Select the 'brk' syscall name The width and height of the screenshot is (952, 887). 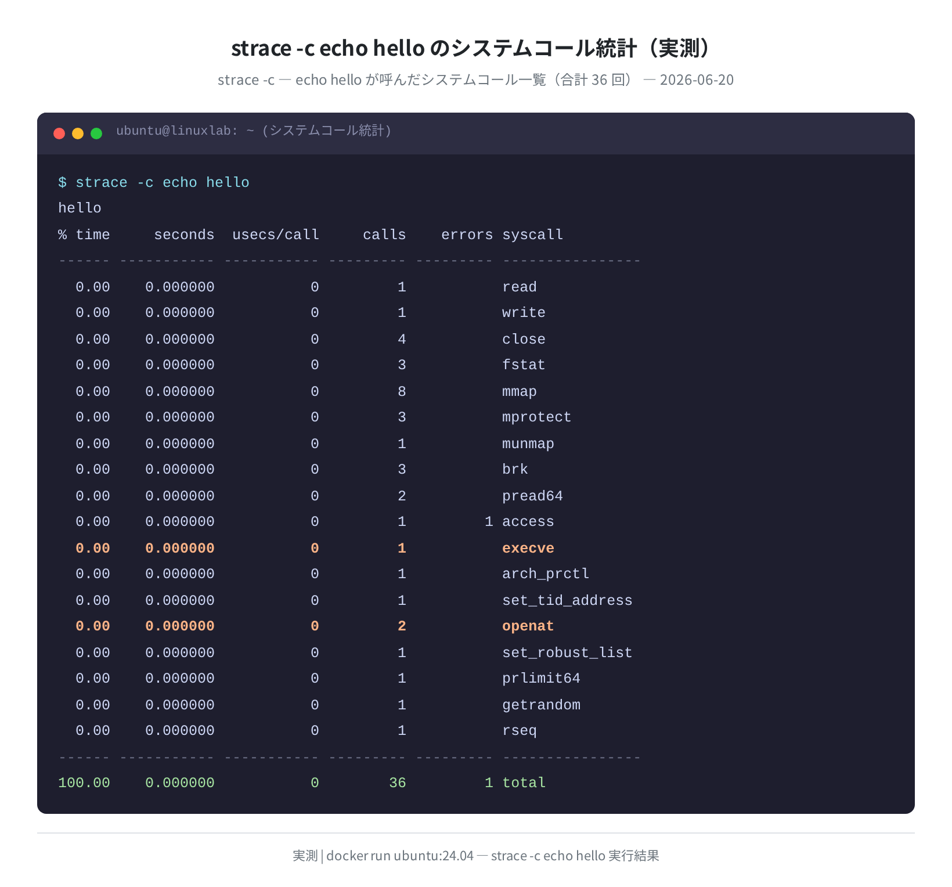coord(515,469)
